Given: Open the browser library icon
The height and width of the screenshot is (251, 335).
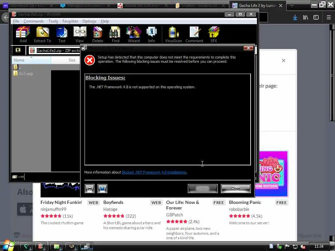Looking at the screenshot, I should pyautogui.click(x=306, y=18).
